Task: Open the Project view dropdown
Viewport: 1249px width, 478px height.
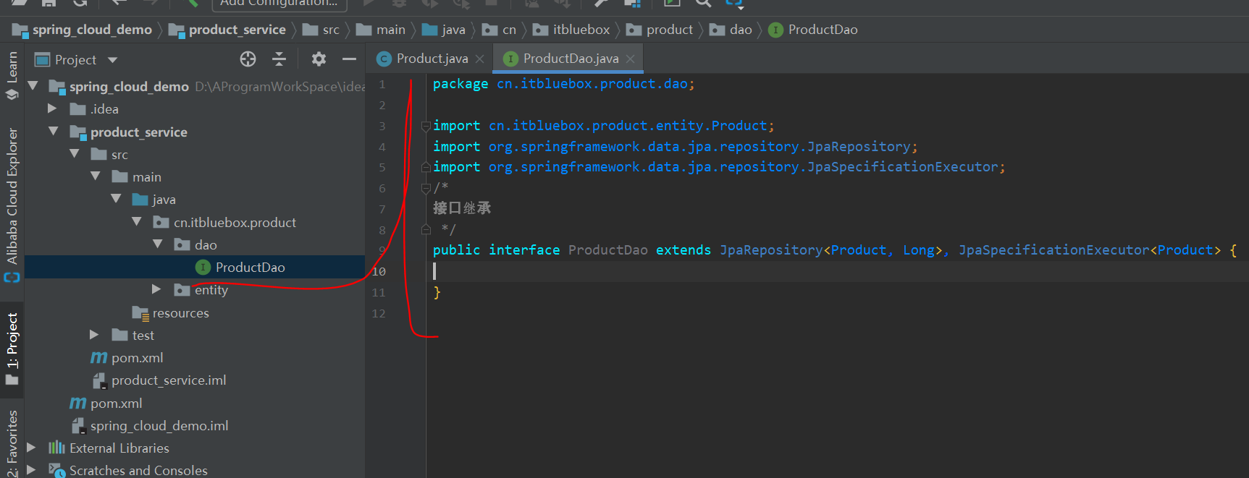Action: [x=112, y=60]
